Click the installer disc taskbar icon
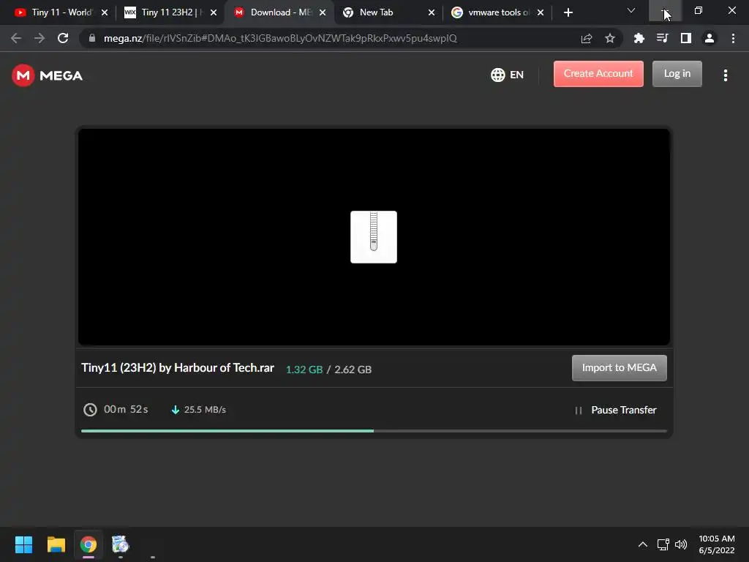 [x=121, y=544]
